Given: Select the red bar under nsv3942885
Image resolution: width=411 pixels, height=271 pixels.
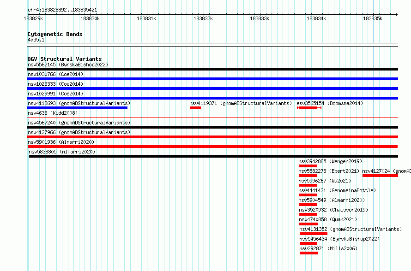Looking at the screenshot, I should point(308,166).
